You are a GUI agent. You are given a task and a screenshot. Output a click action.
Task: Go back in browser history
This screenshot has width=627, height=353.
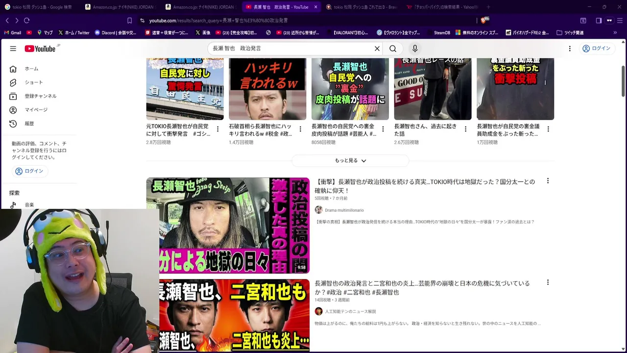click(7, 21)
